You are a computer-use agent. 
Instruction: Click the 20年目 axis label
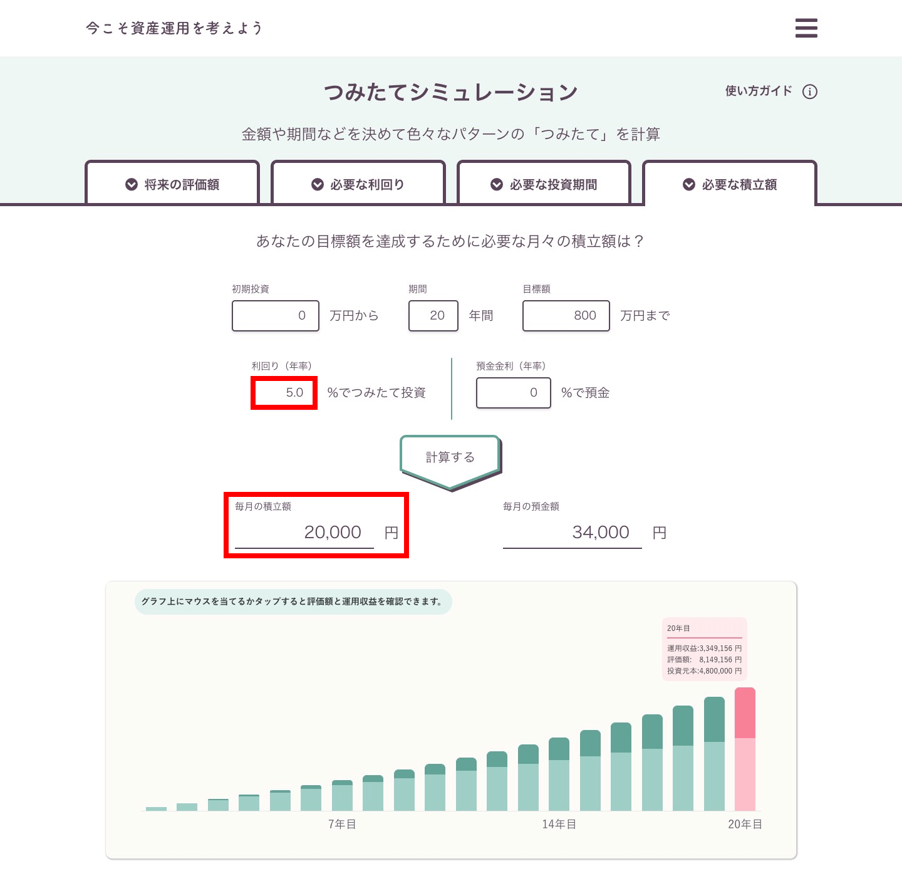(745, 824)
